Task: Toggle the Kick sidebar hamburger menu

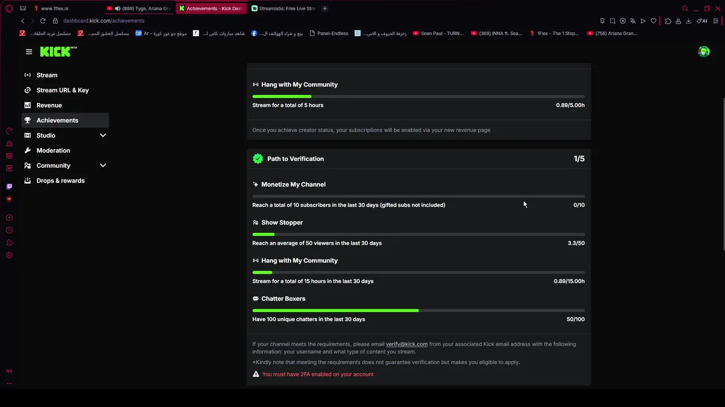Action: click(29, 51)
